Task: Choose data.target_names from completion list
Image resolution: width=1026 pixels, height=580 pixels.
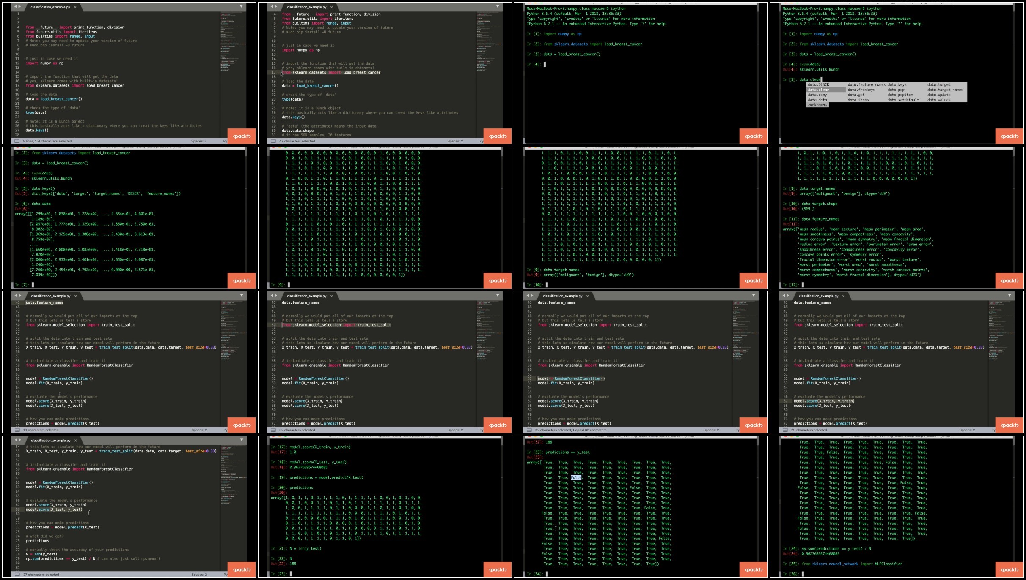Action: pos(945,90)
